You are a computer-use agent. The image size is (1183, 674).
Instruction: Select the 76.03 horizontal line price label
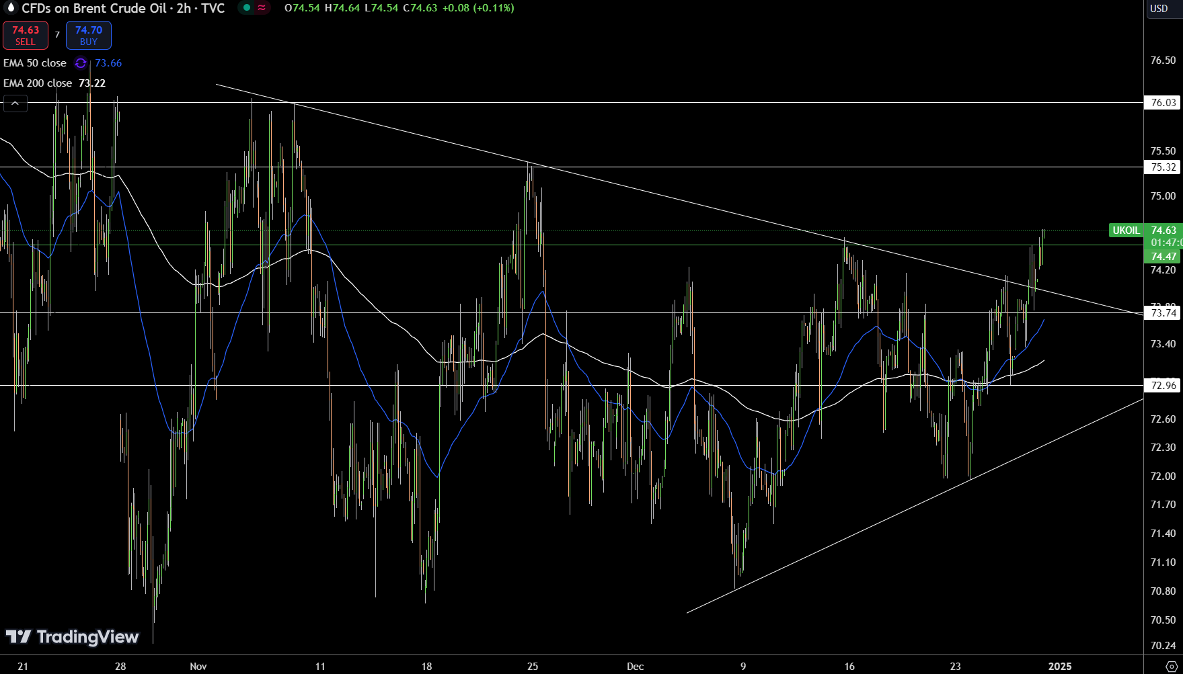pos(1163,103)
